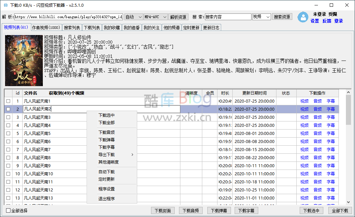Viewport: 355px width, 217px height.
Task: Click the 登录 link
Action: pos(338,21)
